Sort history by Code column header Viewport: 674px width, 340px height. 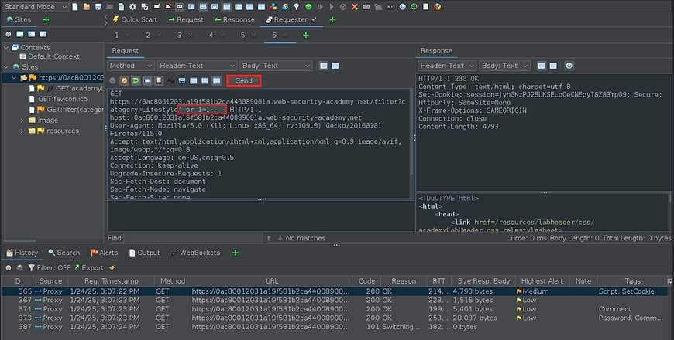(x=366, y=280)
